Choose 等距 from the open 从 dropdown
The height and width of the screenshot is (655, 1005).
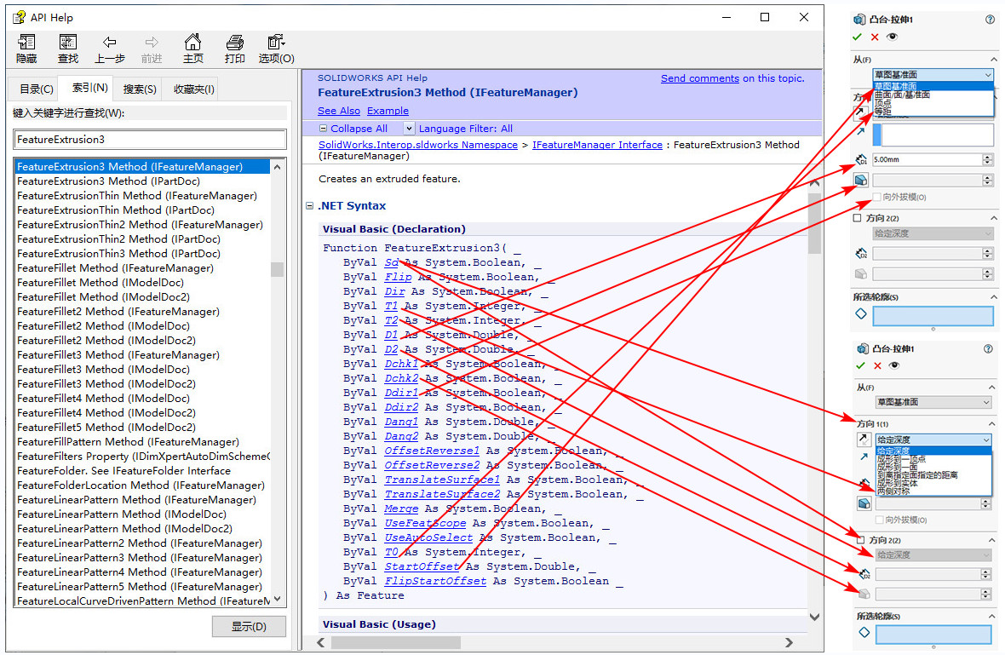point(883,112)
